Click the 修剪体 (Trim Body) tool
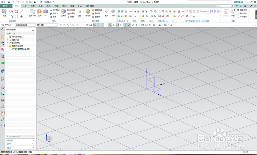 pos(71,14)
